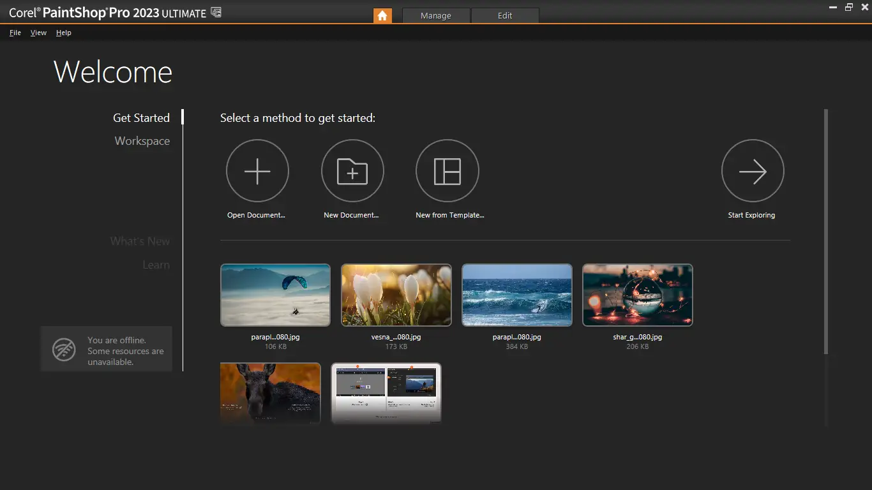The width and height of the screenshot is (872, 490).
Task: Open the white crocus flowers thumbnail
Action: (x=396, y=295)
